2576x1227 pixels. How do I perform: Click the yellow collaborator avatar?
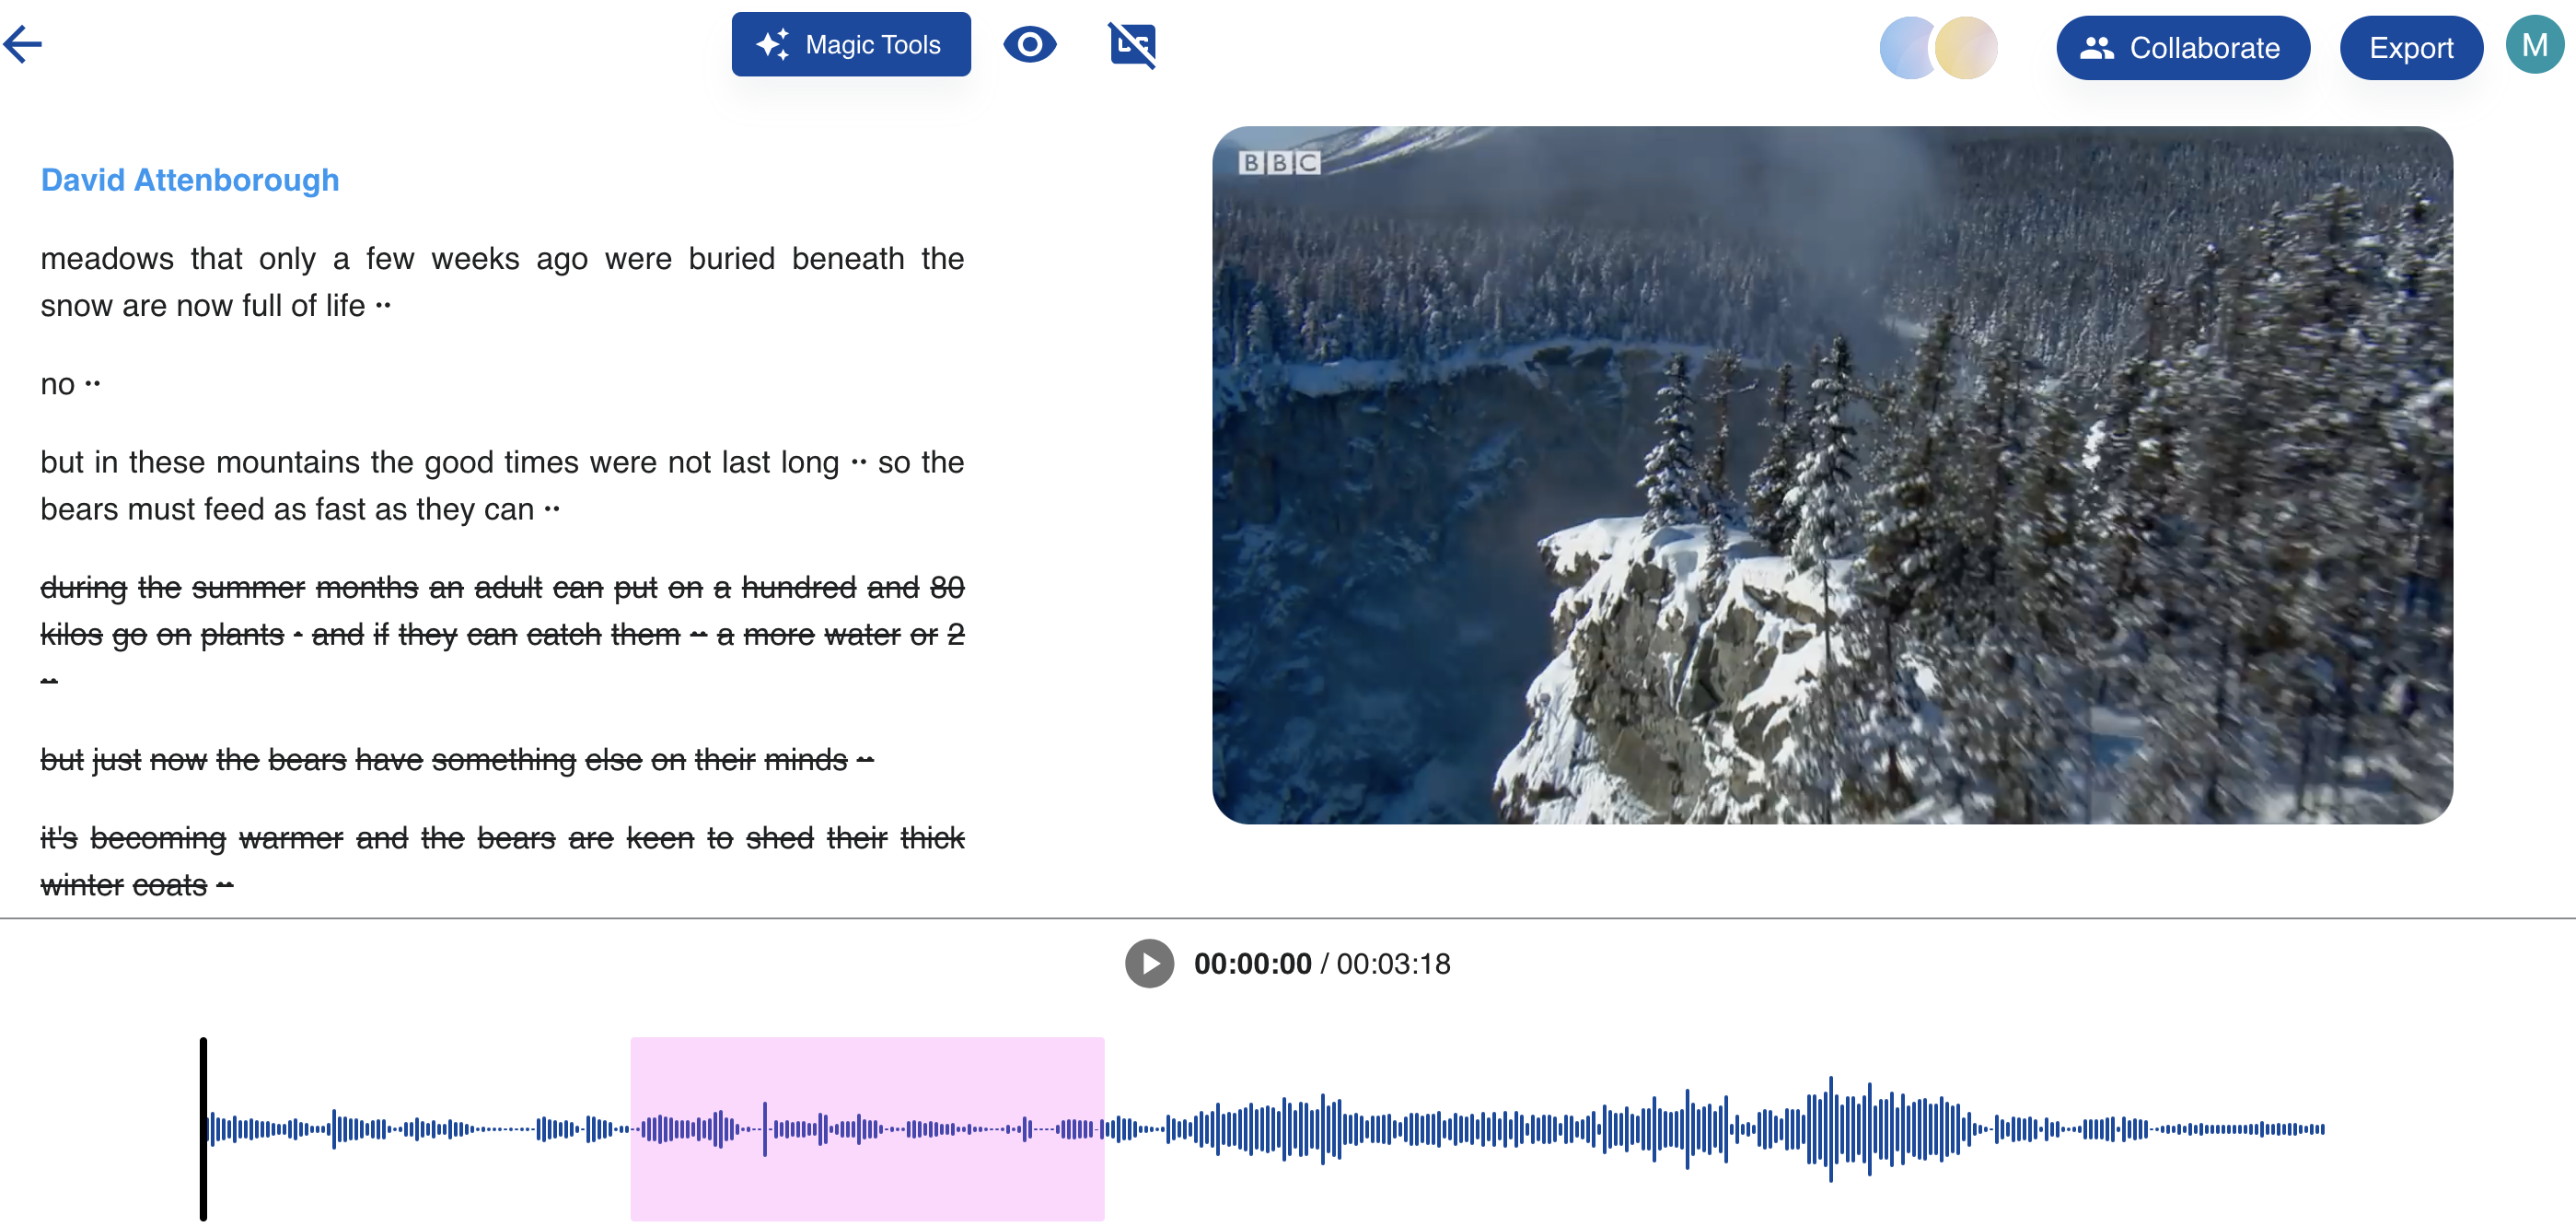tap(1966, 47)
